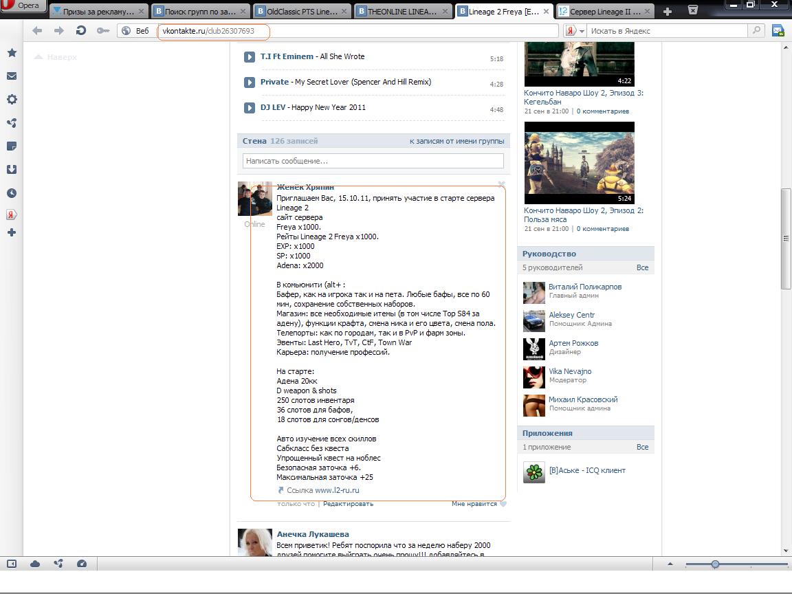792x594 pixels.
Task: Open the downloads panel in the sidebar
Action: click(12, 170)
